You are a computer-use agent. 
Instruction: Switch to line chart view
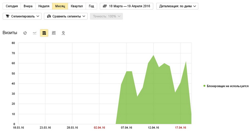(x=35, y=33)
